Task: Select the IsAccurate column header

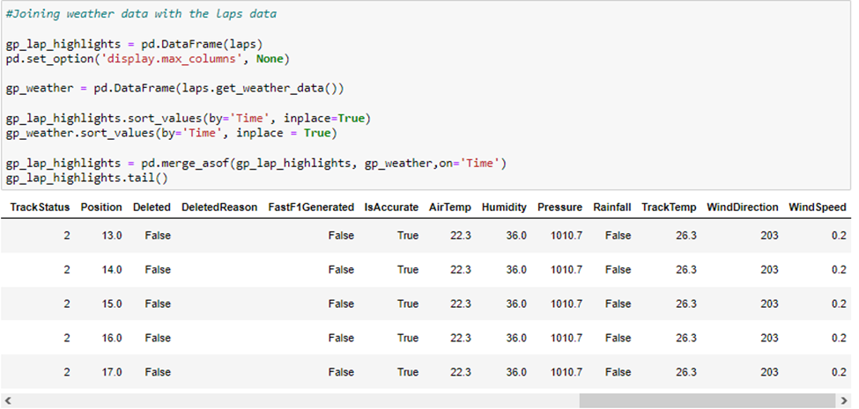Action: pyautogui.click(x=392, y=208)
